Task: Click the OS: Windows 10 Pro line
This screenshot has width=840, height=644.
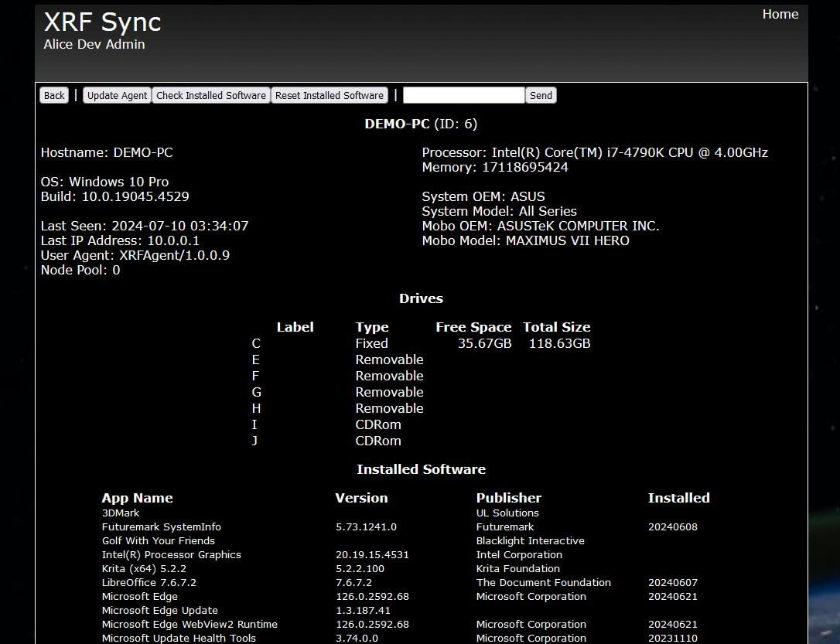Action: 104,182
